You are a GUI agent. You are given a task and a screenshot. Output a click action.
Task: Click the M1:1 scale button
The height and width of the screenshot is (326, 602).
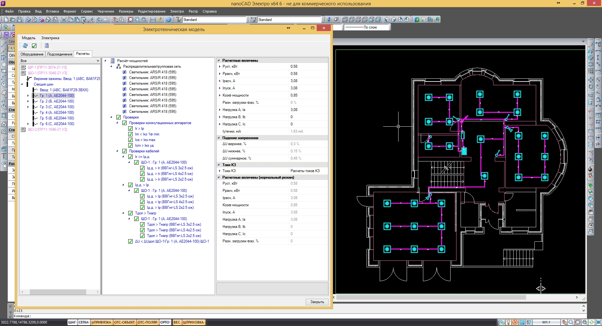pos(546,322)
